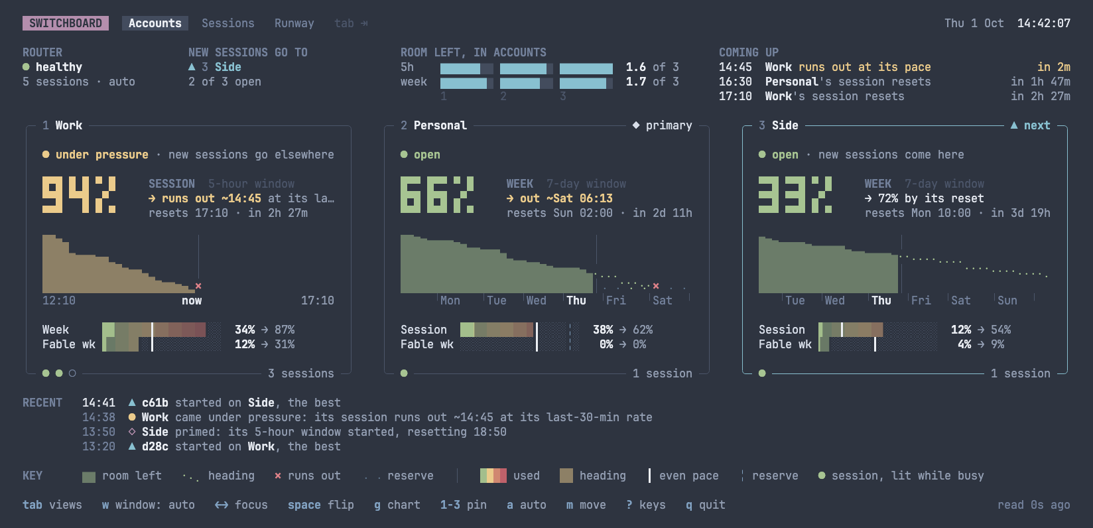
Task: Click the hollow third session dot in Work
Action: pos(72,373)
